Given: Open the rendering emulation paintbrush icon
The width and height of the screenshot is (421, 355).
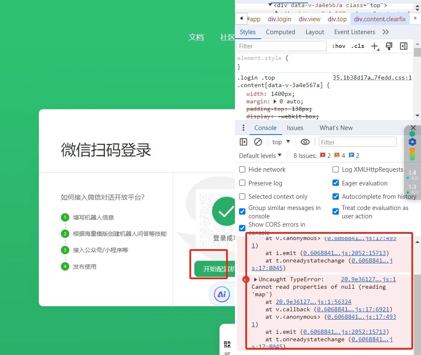Looking at the screenshot, I should (x=389, y=46).
